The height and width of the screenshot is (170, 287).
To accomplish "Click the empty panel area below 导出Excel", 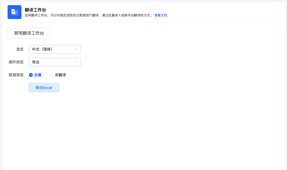I will [143, 128].
